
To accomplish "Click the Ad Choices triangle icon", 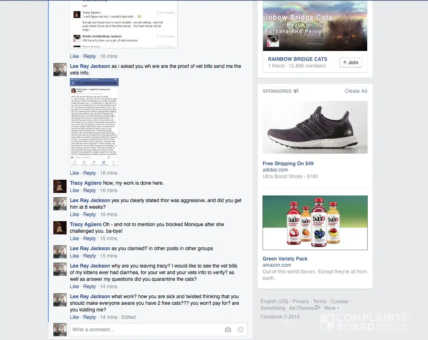I will (318, 307).
